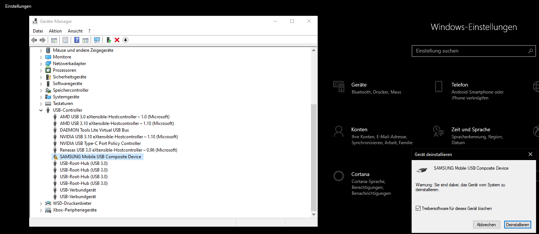The height and width of the screenshot is (234, 539).
Task: Click the WSD-Druckanbieter printer icon
Action: 48,203
